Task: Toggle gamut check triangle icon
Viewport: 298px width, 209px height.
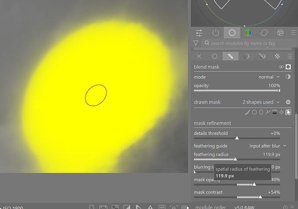Action: pos(150,207)
